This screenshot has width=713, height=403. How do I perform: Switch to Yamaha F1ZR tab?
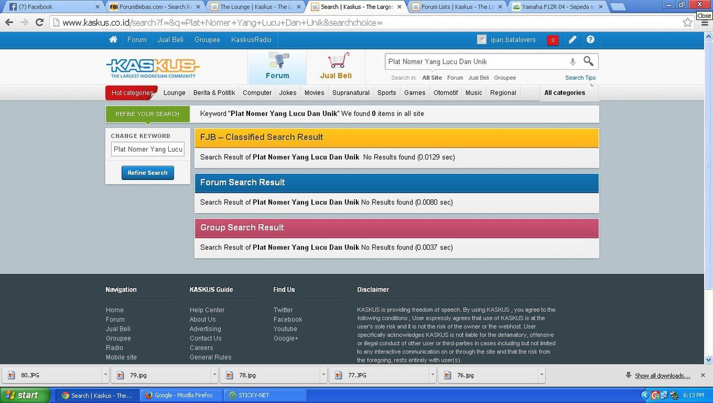pyautogui.click(x=557, y=7)
